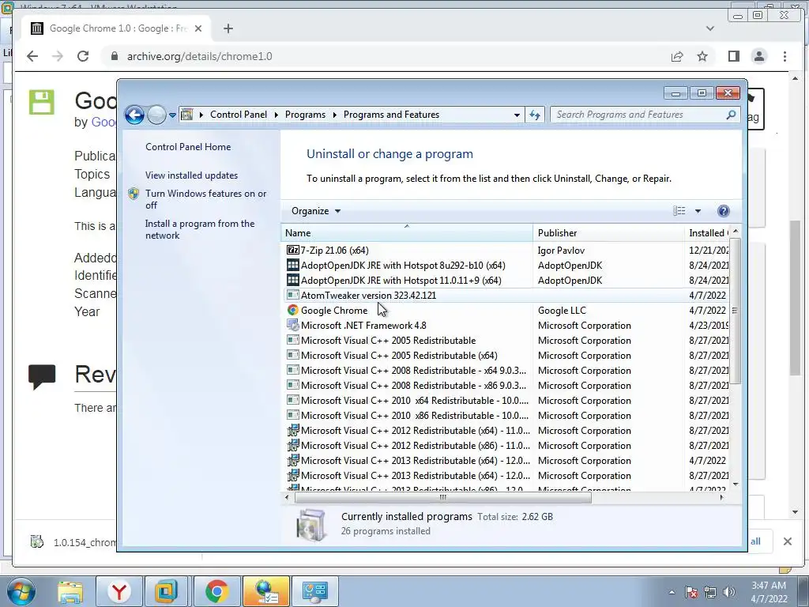Select AdoptOpenJDK JRE 11.0.11+9 icon
809x607 pixels.
click(292, 280)
